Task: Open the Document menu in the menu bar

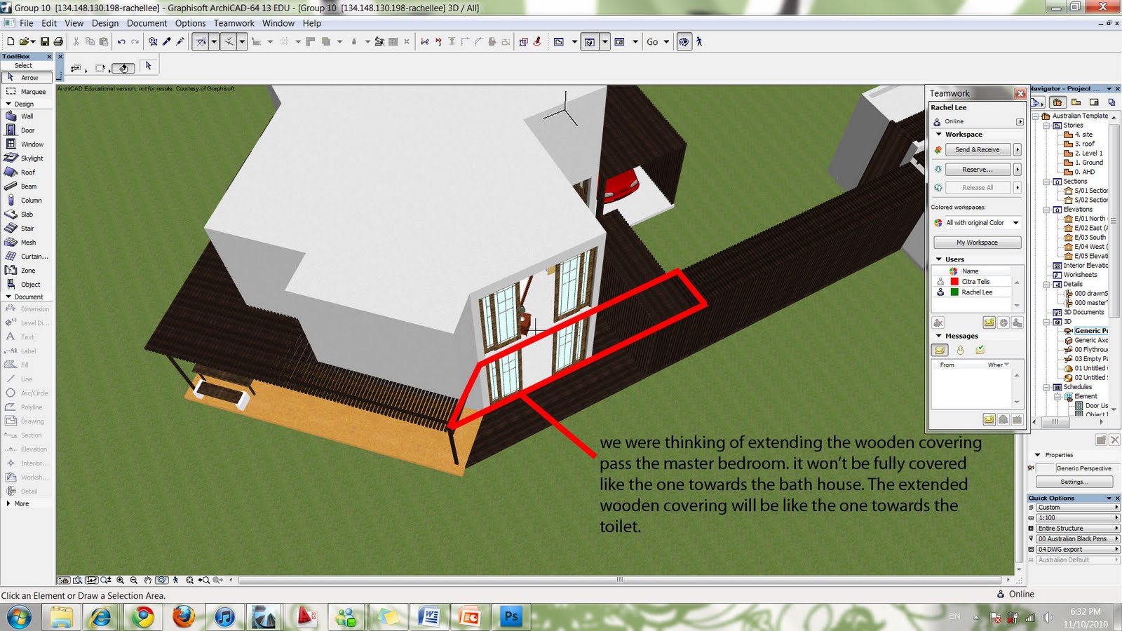Action: click(x=147, y=23)
